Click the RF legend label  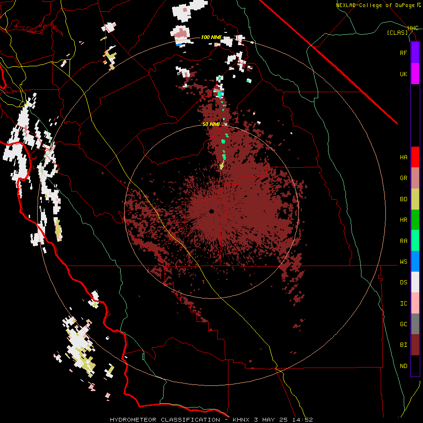[x=403, y=53]
